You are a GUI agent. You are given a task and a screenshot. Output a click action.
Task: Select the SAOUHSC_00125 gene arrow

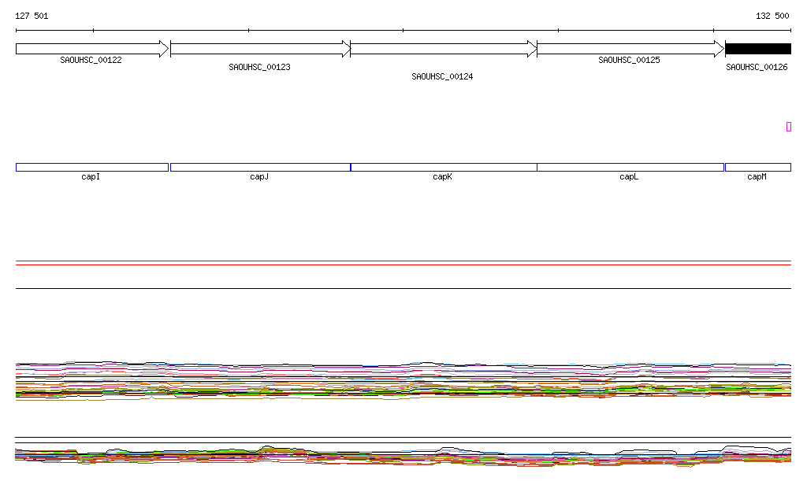point(630,49)
